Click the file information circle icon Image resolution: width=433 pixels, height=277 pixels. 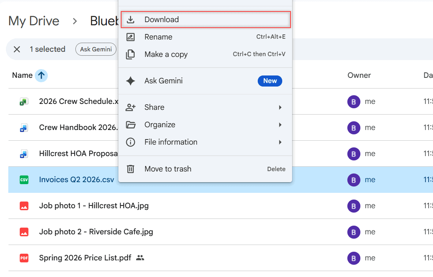(x=130, y=142)
